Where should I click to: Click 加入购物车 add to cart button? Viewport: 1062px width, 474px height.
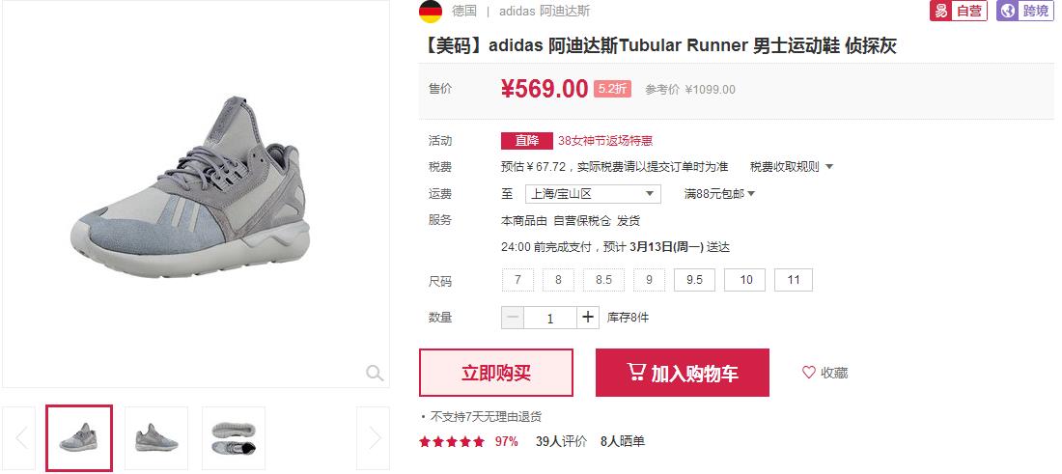click(x=682, y=373)
